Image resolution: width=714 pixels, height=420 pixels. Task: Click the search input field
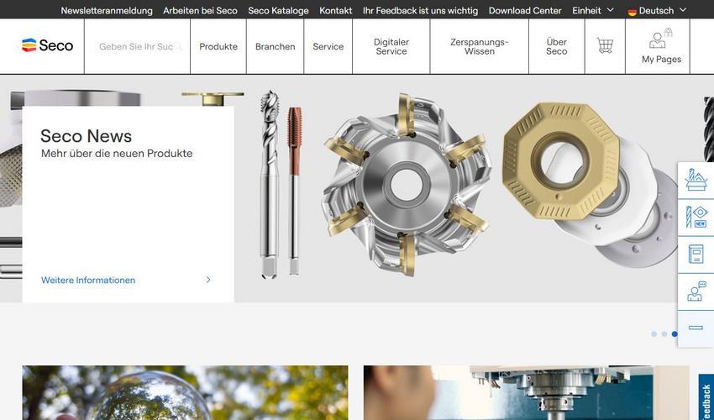pyautogui.click(x=138, y=46)
